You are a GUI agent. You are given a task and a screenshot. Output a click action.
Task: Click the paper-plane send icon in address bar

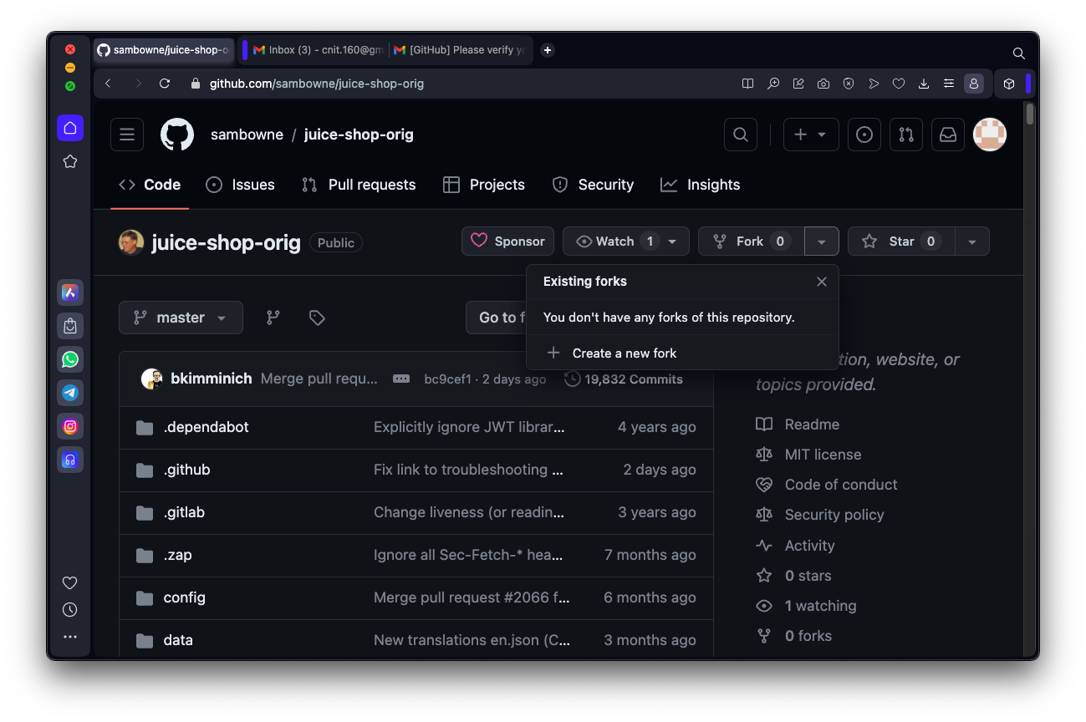[x=874, y=84]
